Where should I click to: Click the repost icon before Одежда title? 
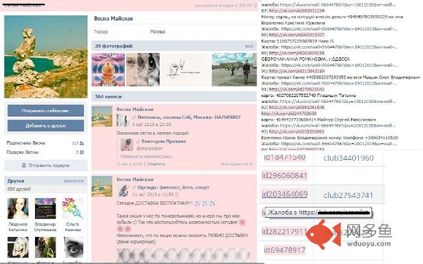click(x=134, y=187)
